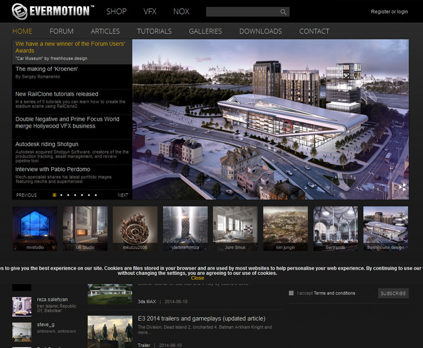This screenshot has height=348, width=423.
Task: Open the FORUM menu item
Action: click(62, 31)
